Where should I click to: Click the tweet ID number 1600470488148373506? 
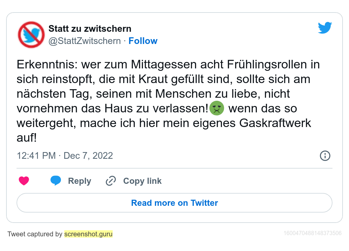(x=312, y=234)
